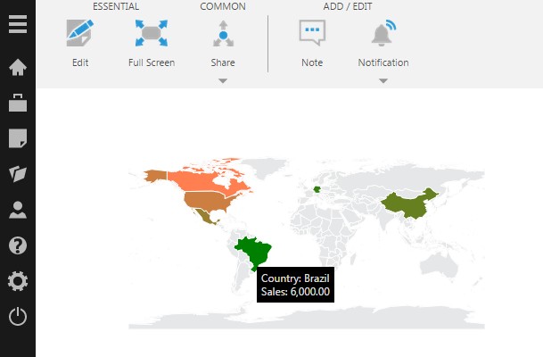Click the Edit label

tap(80, 62)
